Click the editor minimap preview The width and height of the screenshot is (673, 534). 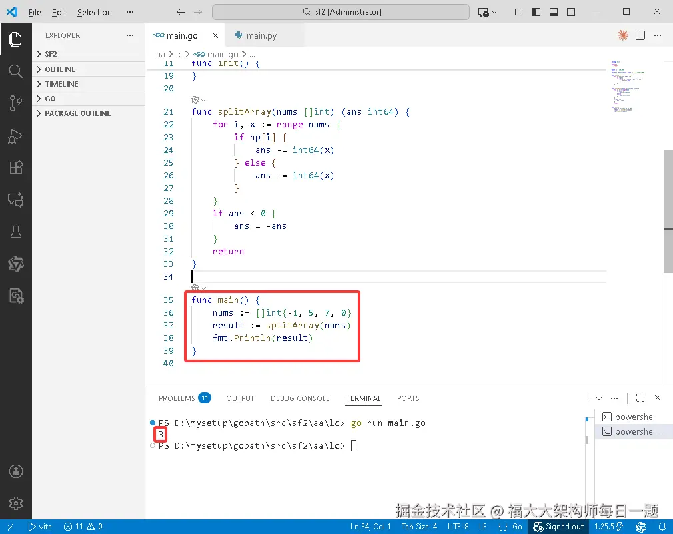[627, 87]
